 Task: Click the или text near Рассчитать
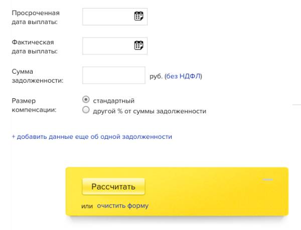coord(87,206)
